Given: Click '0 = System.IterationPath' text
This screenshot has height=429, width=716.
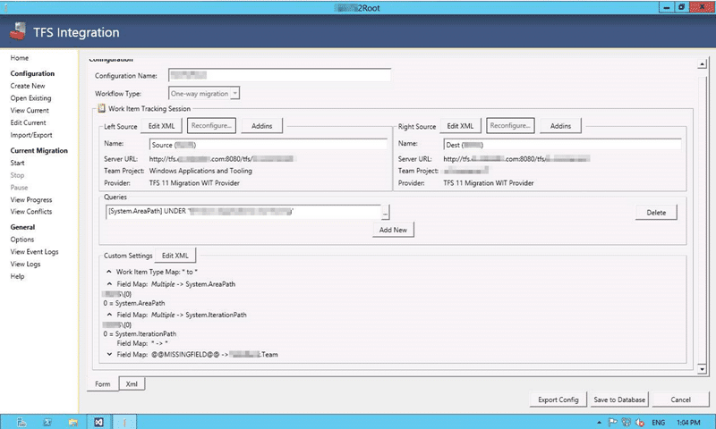Looking at the screenshot, I should click(140, 333).
